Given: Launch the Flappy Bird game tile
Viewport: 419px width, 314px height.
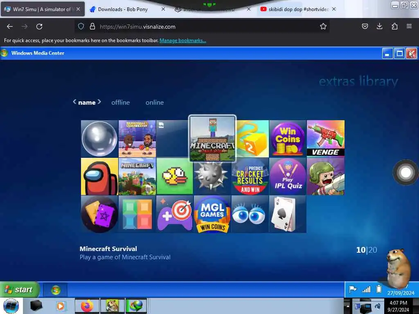Looking at the screenshot, I should [175, 176].
